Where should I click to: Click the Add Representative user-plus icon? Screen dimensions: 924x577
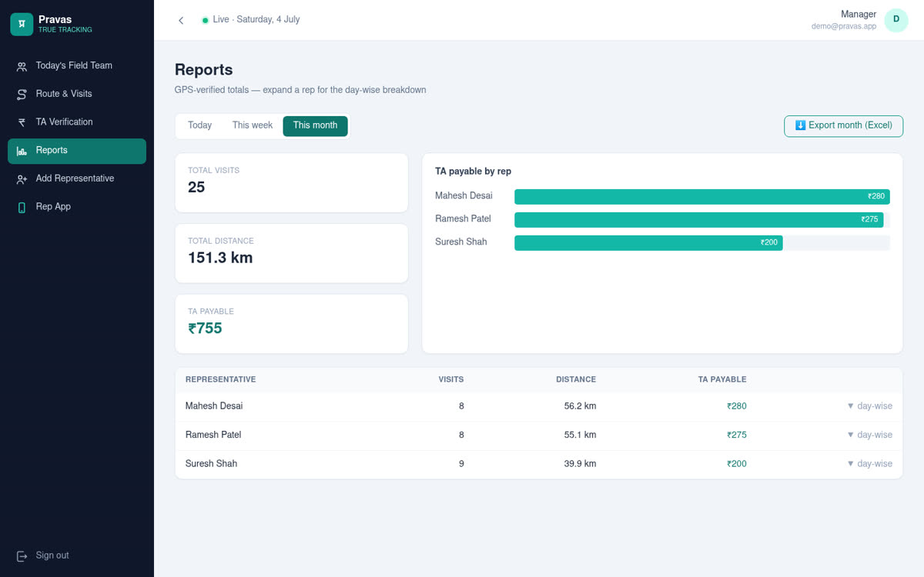click(x=22, y=178)
